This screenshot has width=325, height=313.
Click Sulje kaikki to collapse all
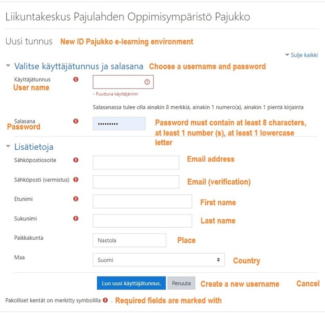[302, 55]
